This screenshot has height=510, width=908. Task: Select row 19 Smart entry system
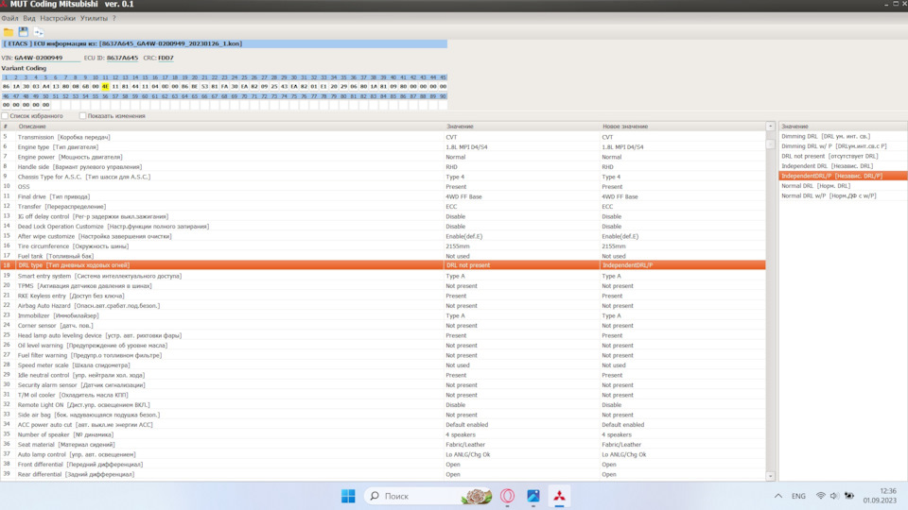point(383,276)
